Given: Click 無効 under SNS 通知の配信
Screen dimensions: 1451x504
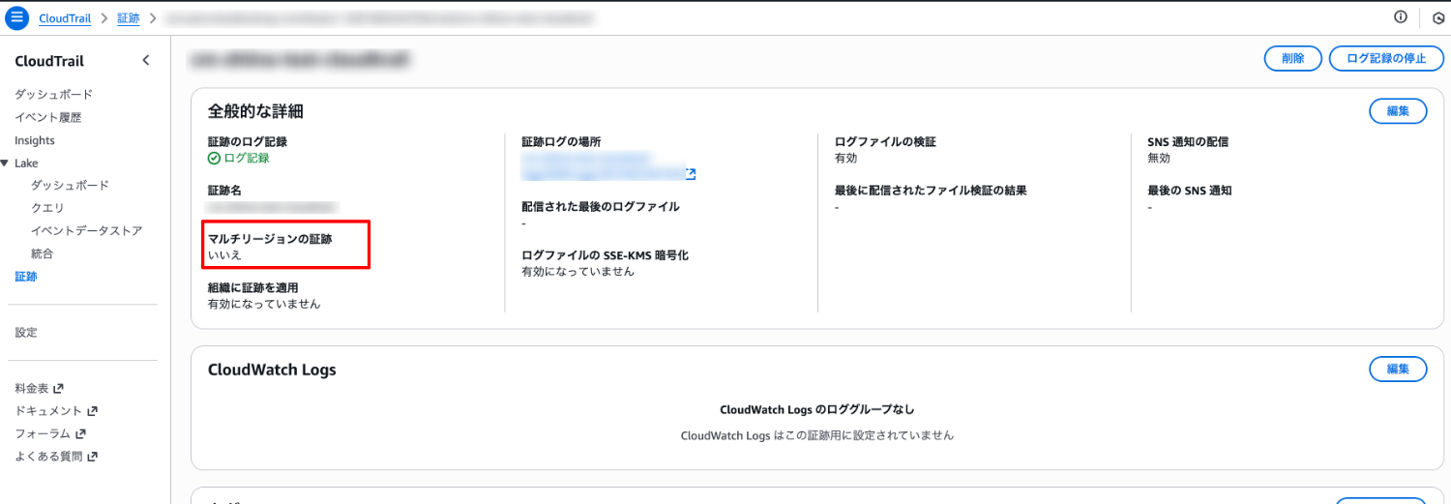Looking at the screenshot, I should tap(1159, 158).
